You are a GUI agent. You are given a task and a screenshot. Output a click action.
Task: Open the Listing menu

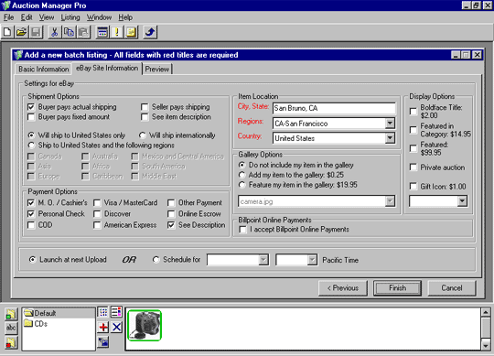70,17
